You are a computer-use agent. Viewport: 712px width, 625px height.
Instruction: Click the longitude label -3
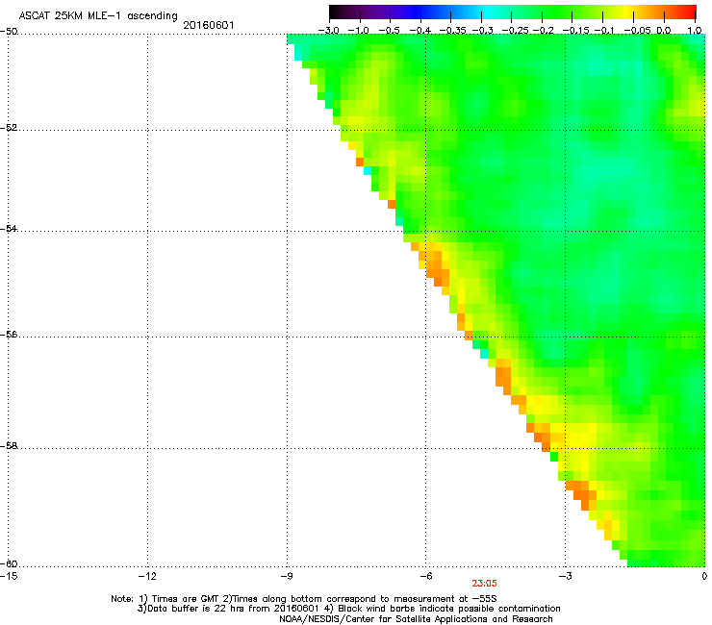point(565,576)
